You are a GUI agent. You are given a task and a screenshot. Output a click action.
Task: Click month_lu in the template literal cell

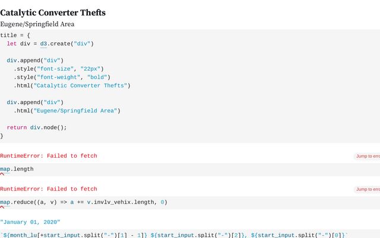[x=18, y=235]
